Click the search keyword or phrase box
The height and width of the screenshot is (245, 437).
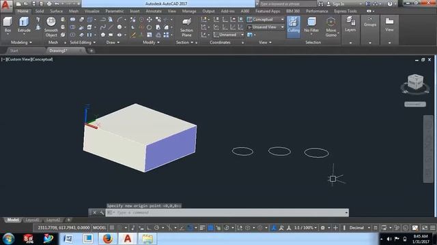tap(288, 4)
